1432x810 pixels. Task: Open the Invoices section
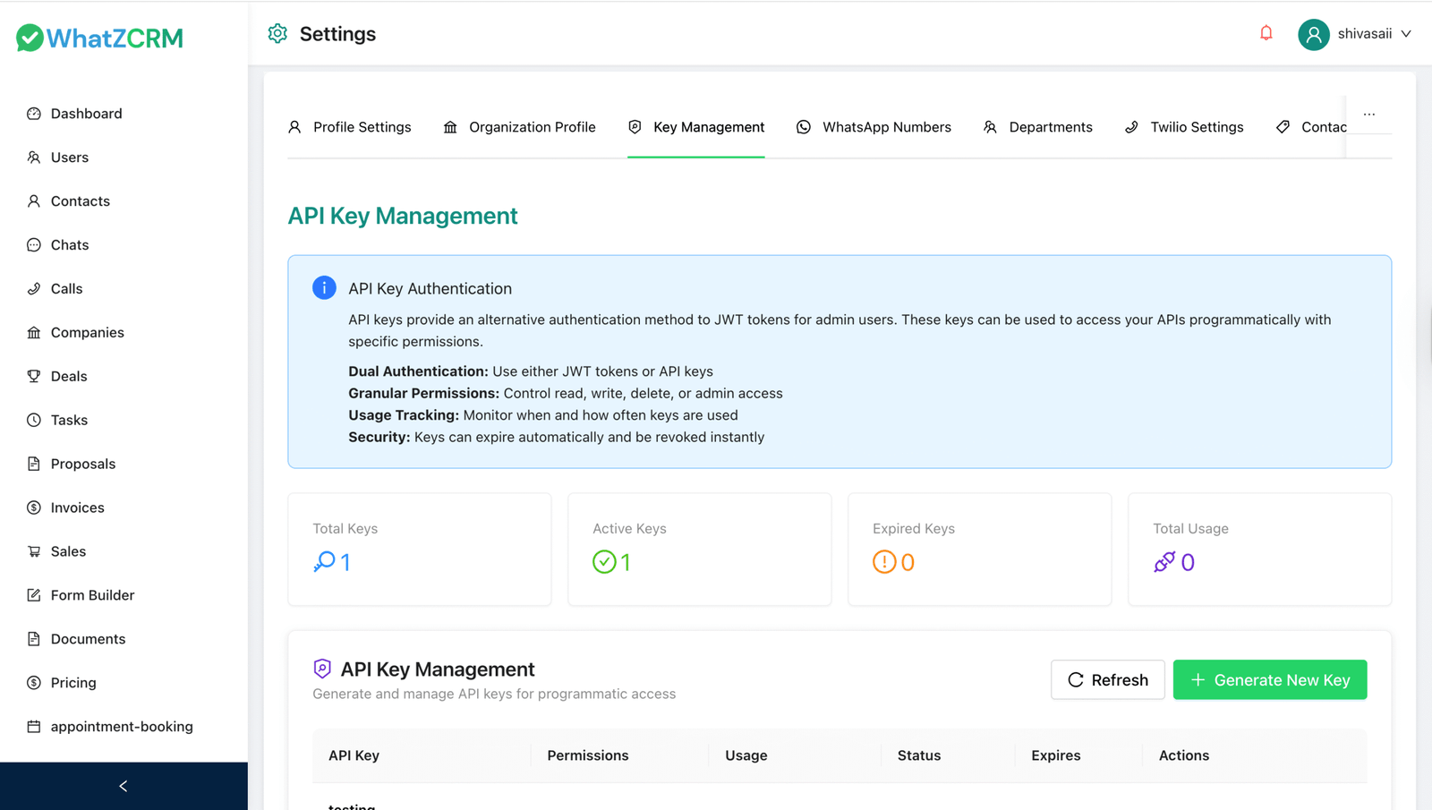(76, 507)
